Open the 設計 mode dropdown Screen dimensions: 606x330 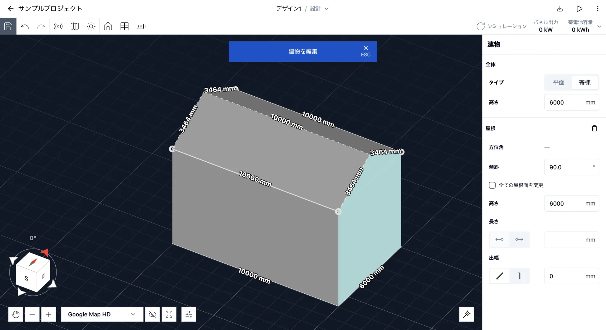(319, 9)
